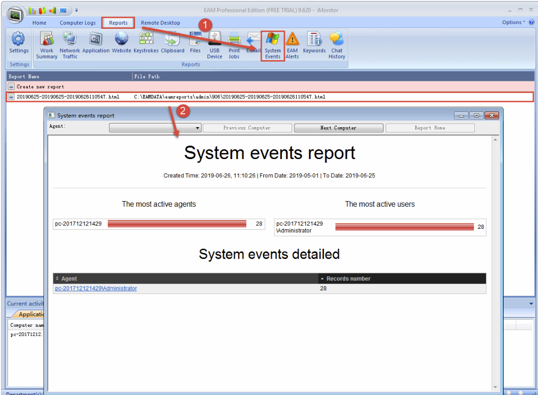This screenshot has height=395, width=538.
Task: Select the 20190625-20190625-20190626110547.html report row
Action: (271, 96)
